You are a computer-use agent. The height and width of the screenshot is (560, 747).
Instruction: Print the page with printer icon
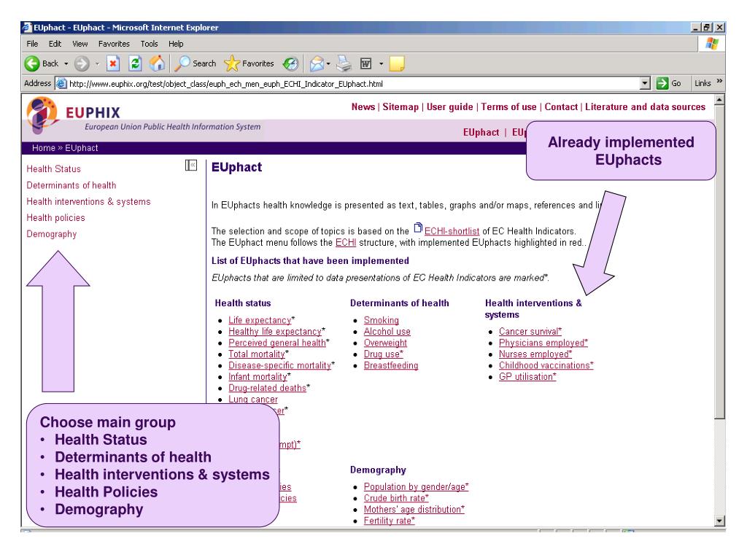344,63
